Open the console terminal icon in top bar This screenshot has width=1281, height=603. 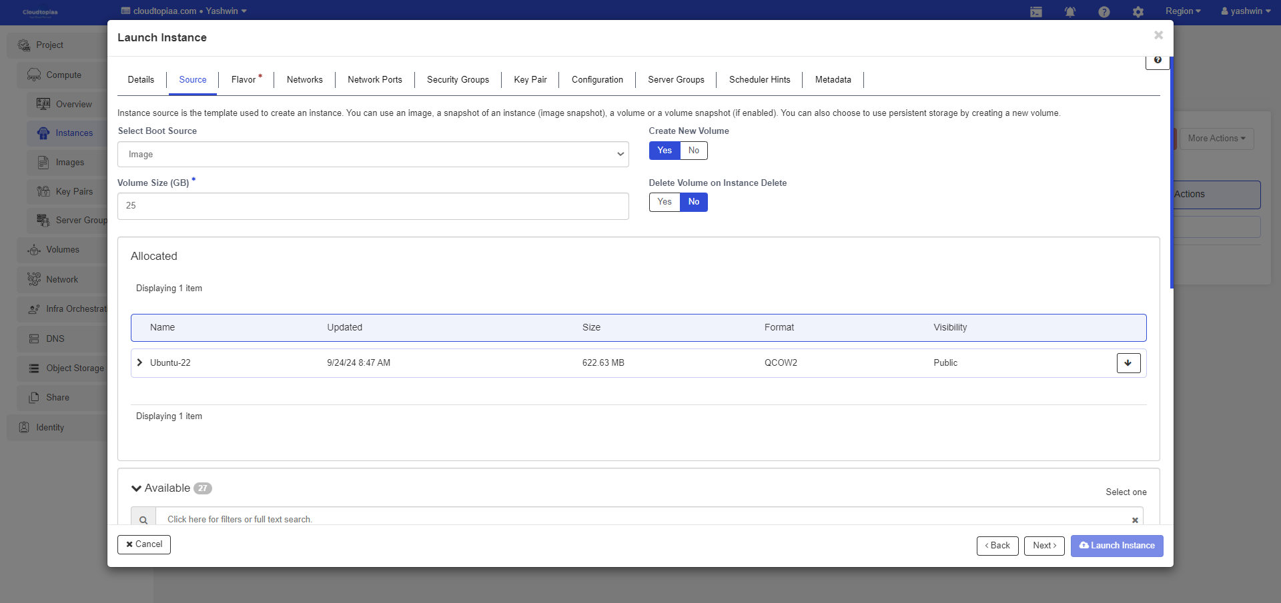1036,12
